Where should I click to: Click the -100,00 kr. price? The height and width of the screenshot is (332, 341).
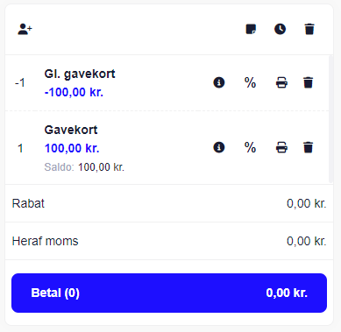click(x=74, y=92)
